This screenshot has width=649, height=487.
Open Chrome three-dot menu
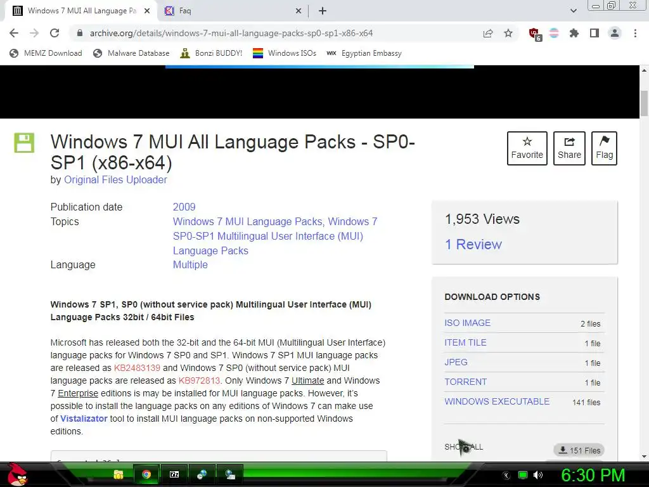point(635,33)
